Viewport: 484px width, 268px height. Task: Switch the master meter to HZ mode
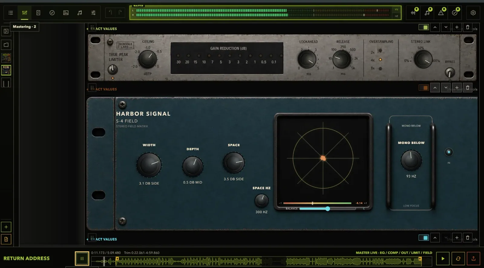[x=396, y=16]
